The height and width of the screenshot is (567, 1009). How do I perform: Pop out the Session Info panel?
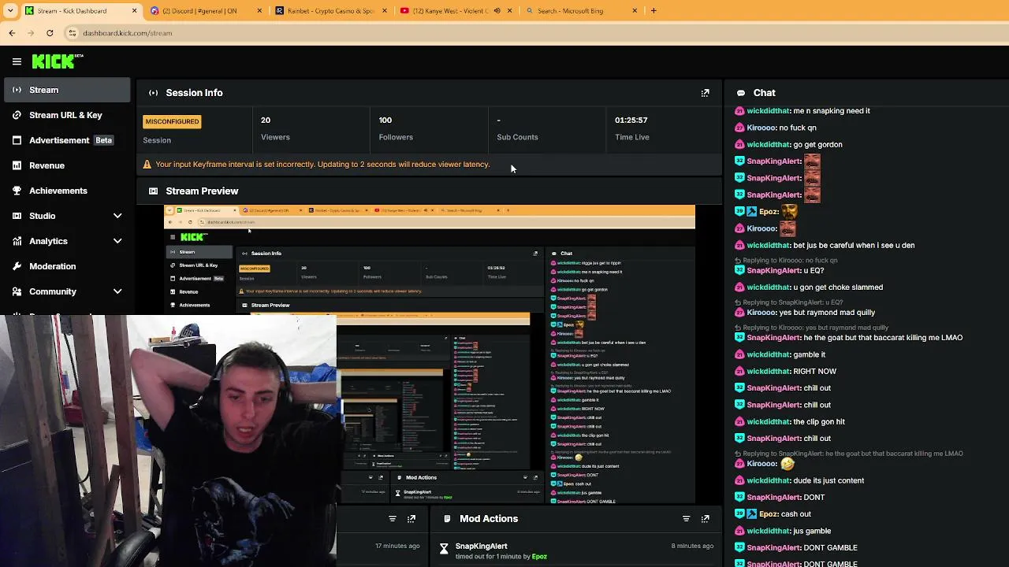(x=706, y=93)
